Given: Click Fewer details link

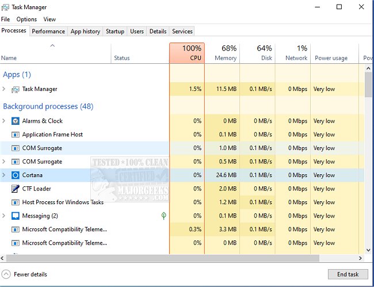Looking at the screenshot, I should click(30, 274).
